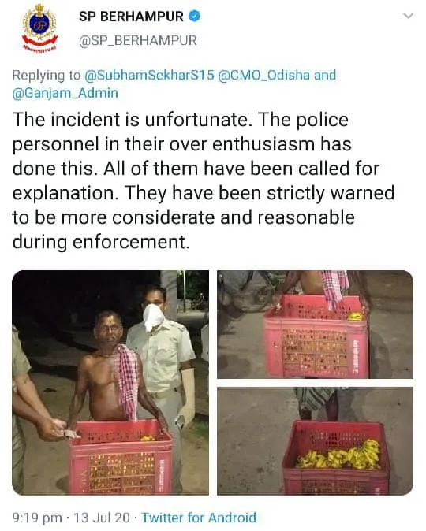The image size is (426, 531).
Task: Click the 9:19 pm timestamp
Action: tap(37, 518)
